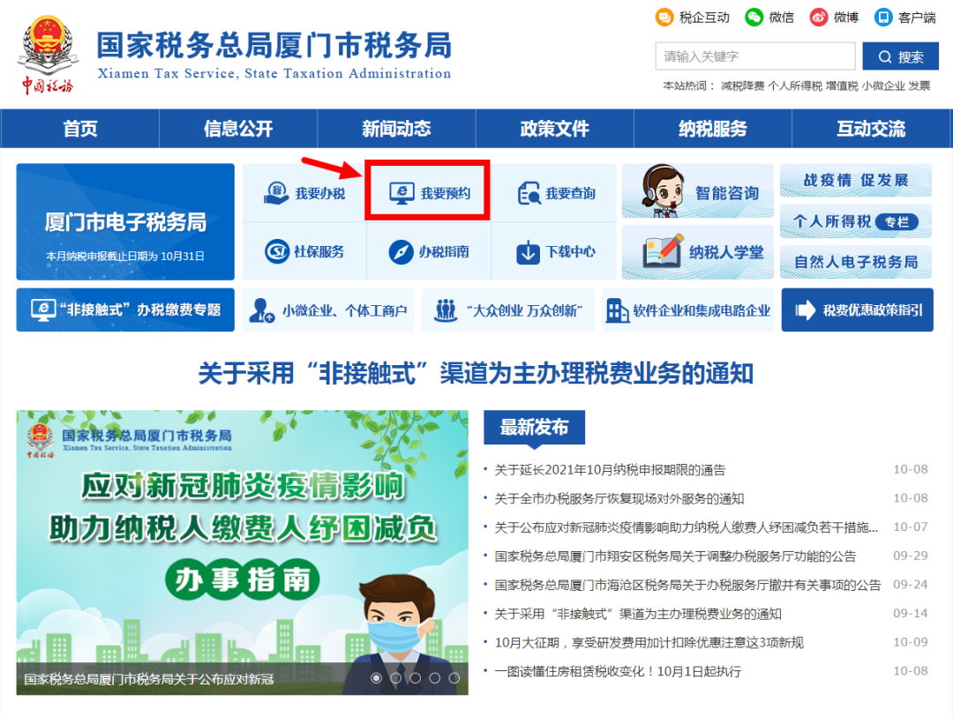953x717 pixels.
Task: Click the 软件企业和集成电路企业 building icon
Action: pos(617,310)
